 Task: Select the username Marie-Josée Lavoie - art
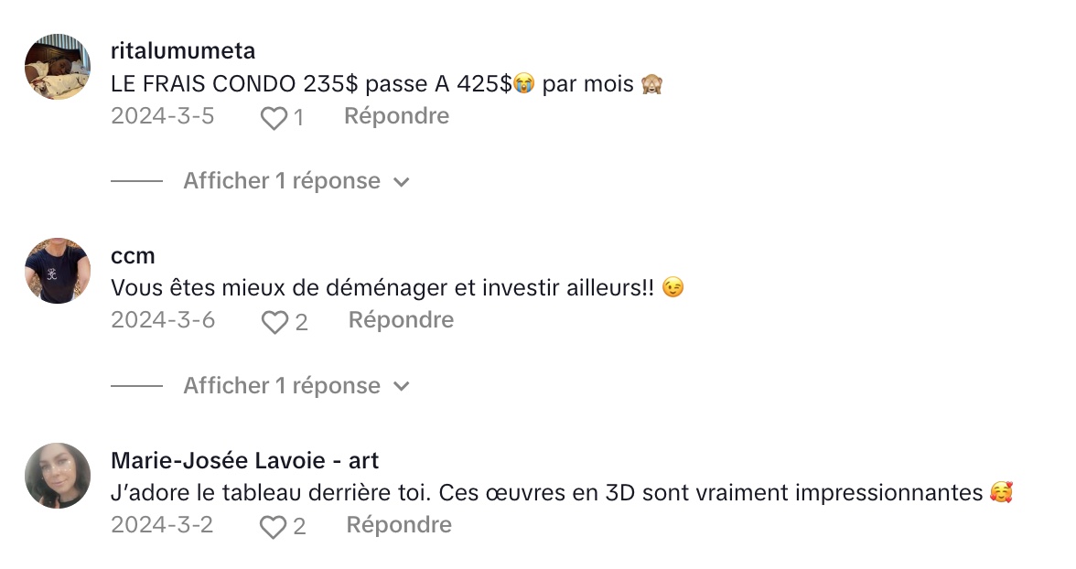click(244, 460)
